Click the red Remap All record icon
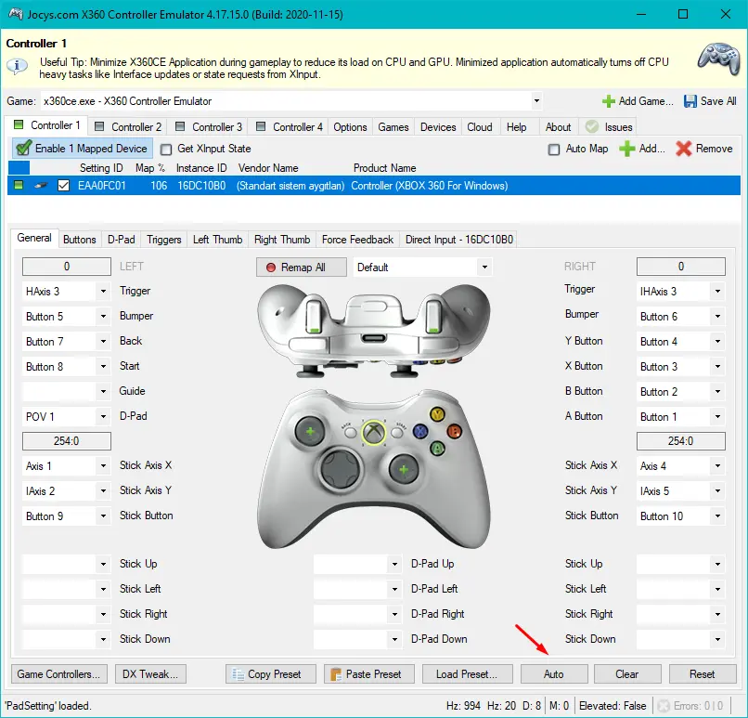Image resolution: width=748 pixels, height=718 pixels. coord(271,268)
